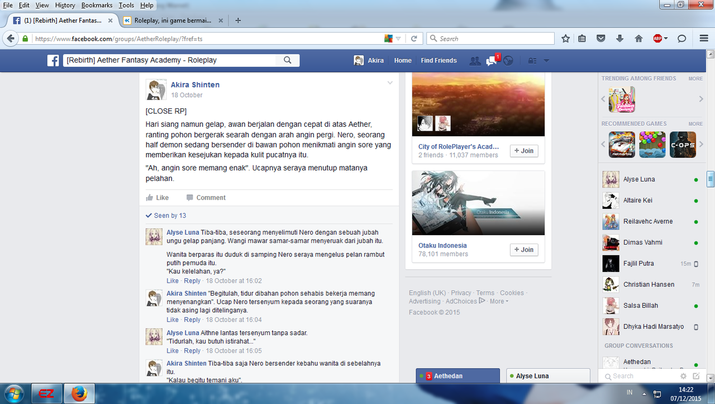
Task: Open Firefox sidebar bookmarks panel icon
Action: pos(582,38)
